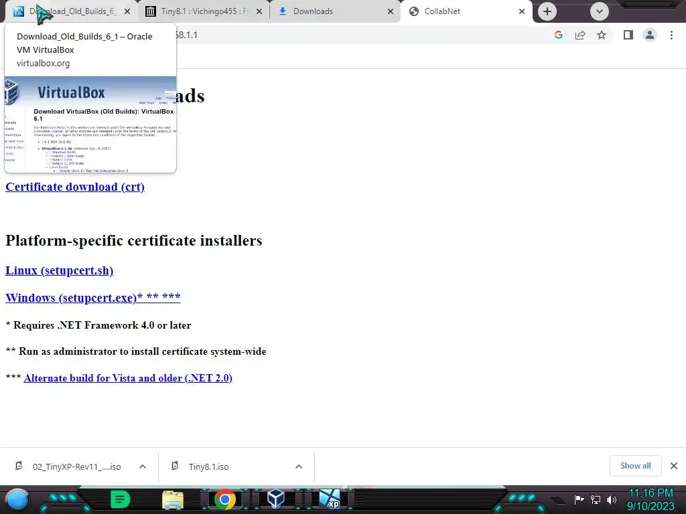
Task: Expand options for 02_TinyXP-Rev11 iso download
Action: 143,466
